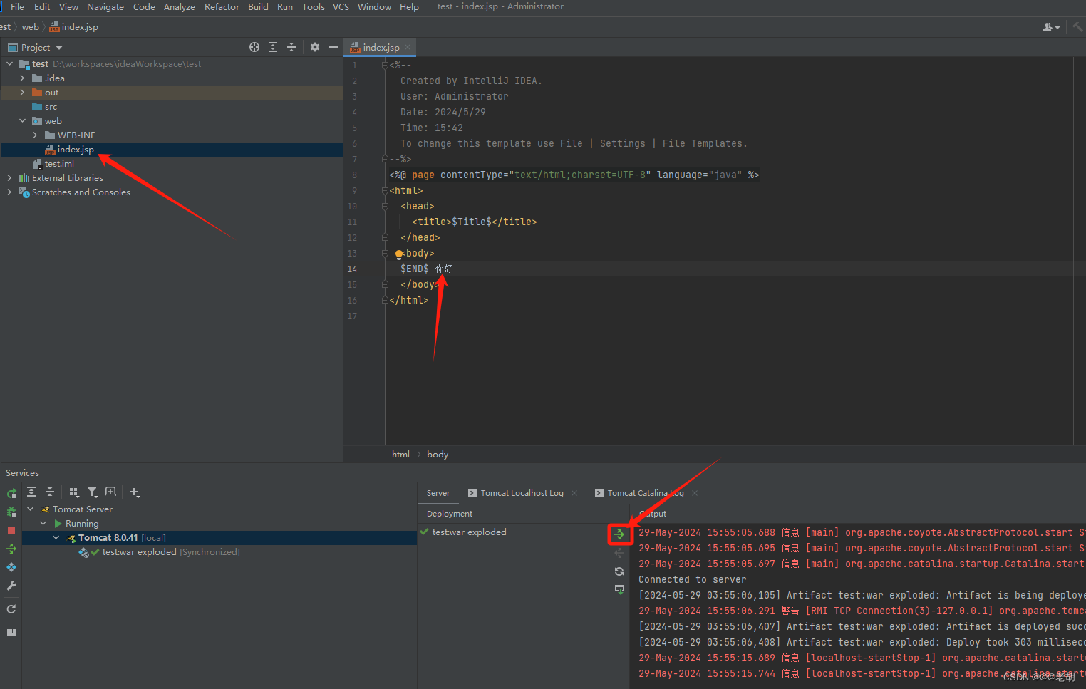Open selected service in new tab
The height and width of the screenshot is (689, 1086).
[x=110, y=492]
